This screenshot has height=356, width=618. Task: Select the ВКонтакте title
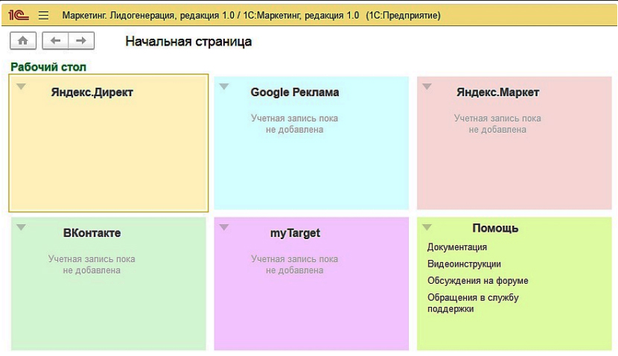coord(92,233)
